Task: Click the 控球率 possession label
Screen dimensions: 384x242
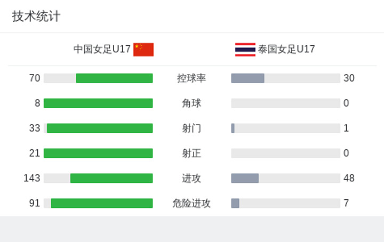Action: click(x=191, y=78)
